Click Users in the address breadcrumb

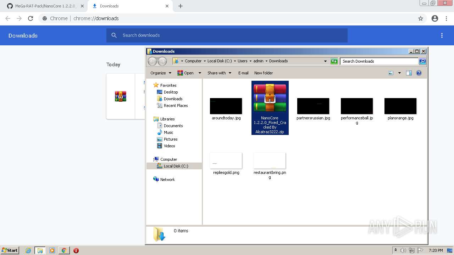pyautogui.click(x=243, y=61)
